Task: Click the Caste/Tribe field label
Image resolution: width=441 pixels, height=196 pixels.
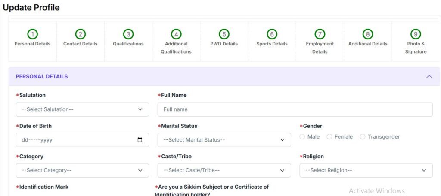Action: pos(175,157)
